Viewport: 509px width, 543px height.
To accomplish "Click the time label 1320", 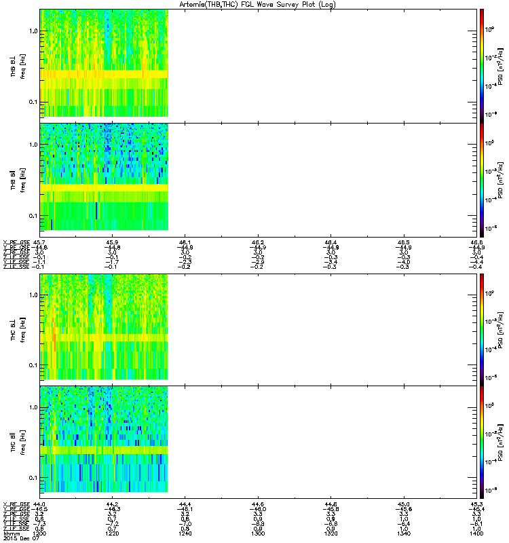I will [x=331, y=533].
